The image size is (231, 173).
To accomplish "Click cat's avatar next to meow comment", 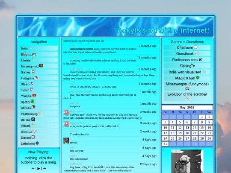I will pyautogui.click(x=66, y=141).
